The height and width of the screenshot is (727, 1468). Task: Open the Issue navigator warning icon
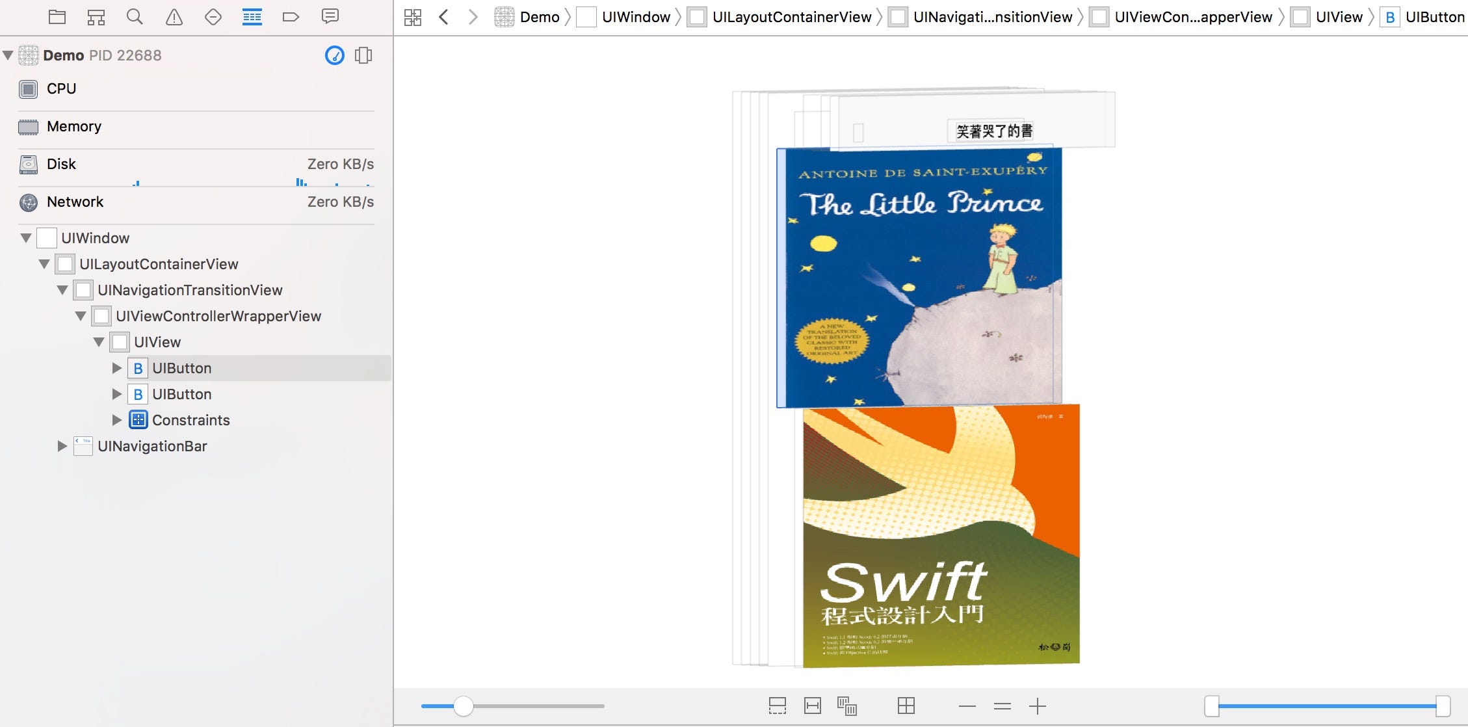[x=174, y=16]
